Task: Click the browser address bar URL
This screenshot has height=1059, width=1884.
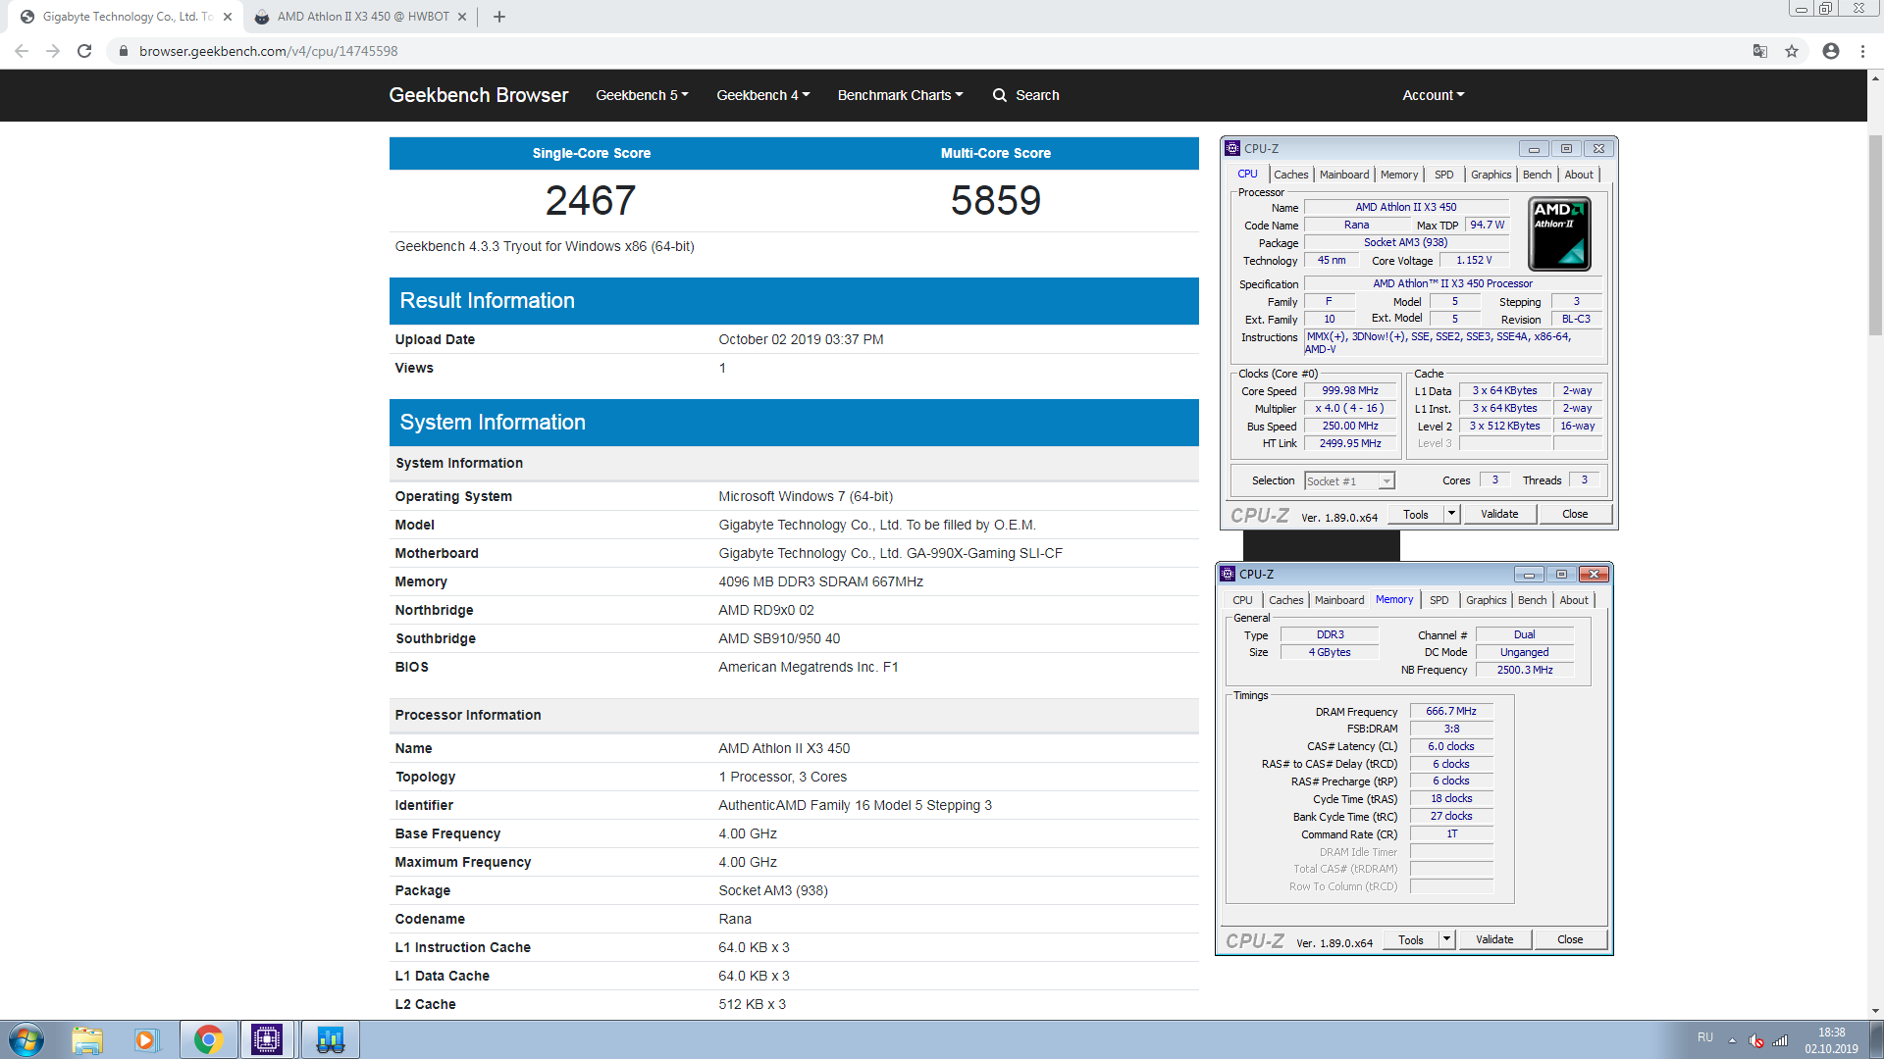Action: pos(268,51)
